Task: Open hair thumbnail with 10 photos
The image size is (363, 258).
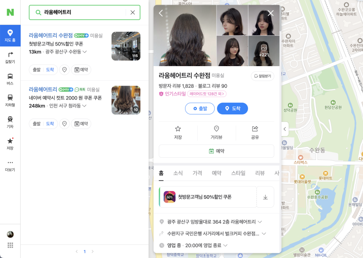Action: [x=126, y=100]
